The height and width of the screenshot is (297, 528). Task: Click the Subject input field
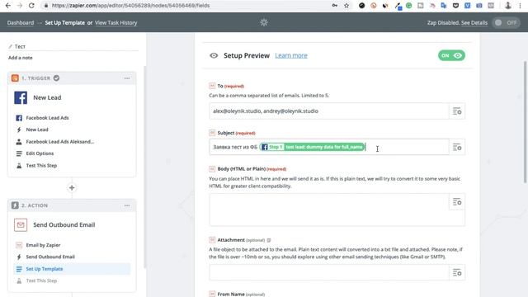coord(329,147)
